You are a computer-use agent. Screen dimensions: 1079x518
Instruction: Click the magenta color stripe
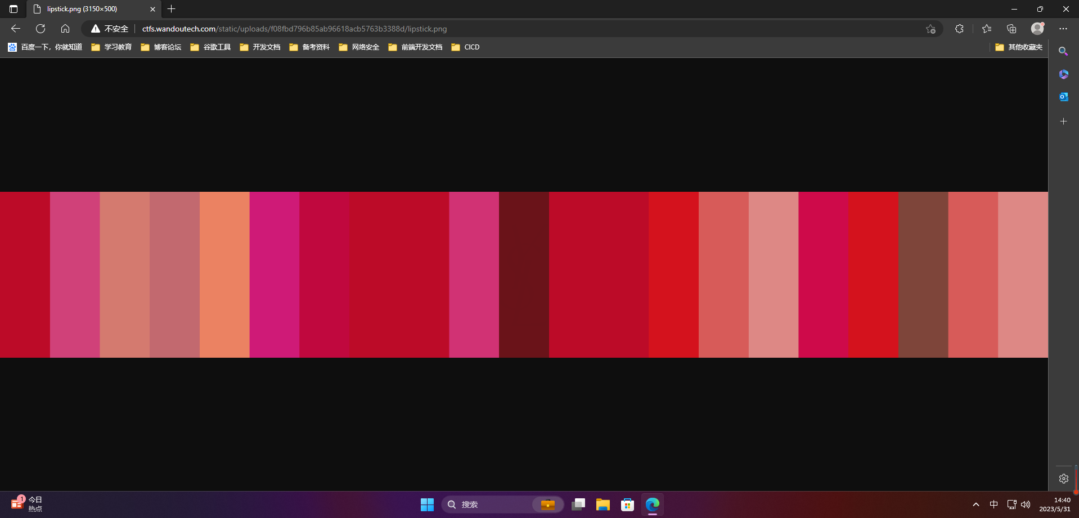275,274
